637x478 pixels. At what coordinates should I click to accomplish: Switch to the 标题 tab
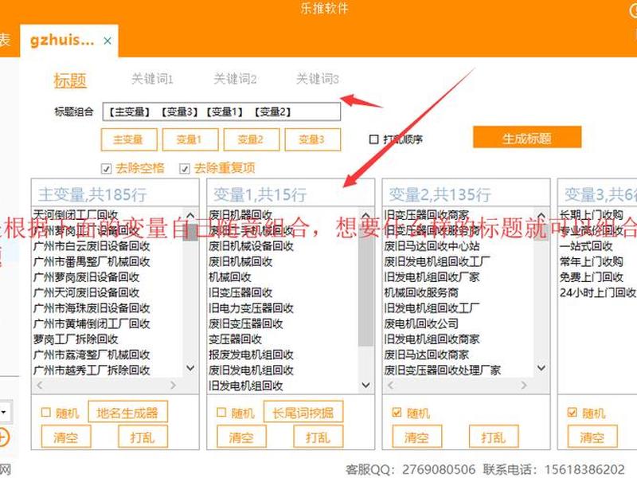[70, 80]
